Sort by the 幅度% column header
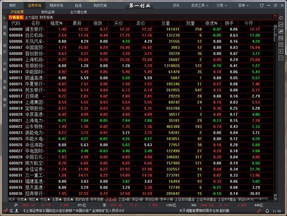Image resolution: width=287 pixels, height=216 pixels. (56, 23)
